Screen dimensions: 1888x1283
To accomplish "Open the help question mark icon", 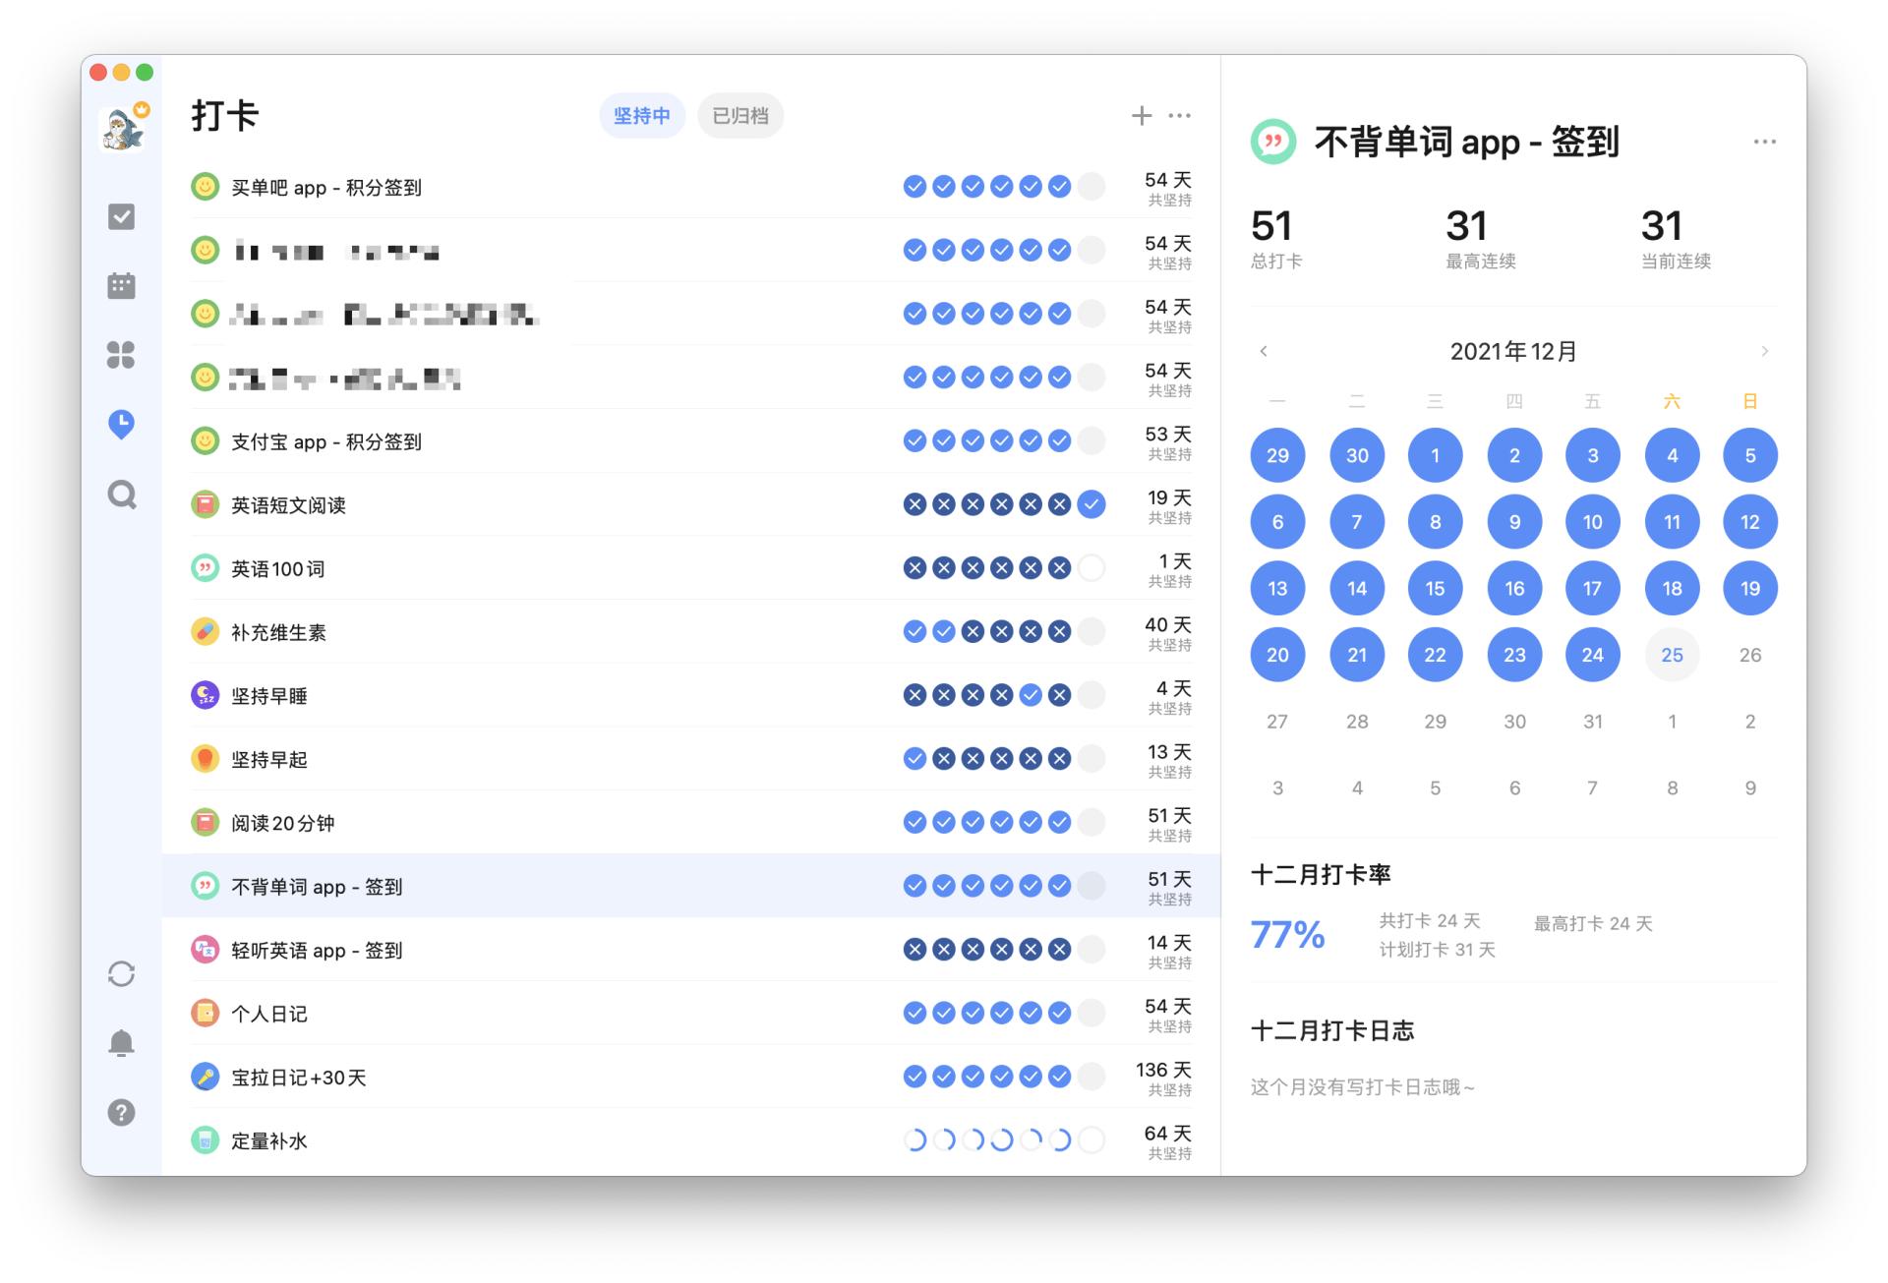I will pyautogui.click(x=121, y=1112).
